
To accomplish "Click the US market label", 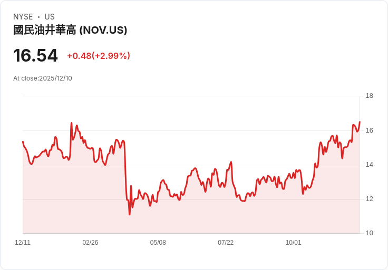I will click(50, 16).
